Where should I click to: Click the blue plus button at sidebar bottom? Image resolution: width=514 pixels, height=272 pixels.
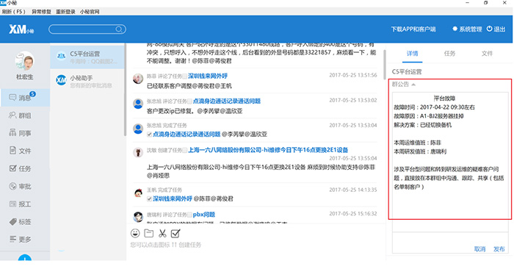[x=25, y=258]
